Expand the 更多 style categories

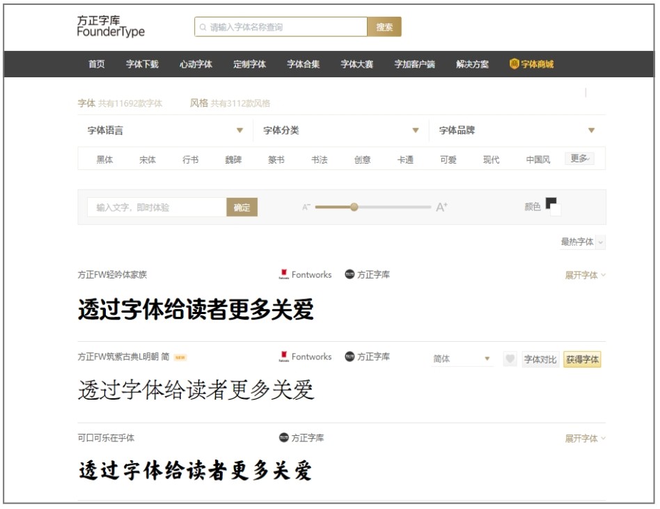pyautogui.click(x=581, y=159)
